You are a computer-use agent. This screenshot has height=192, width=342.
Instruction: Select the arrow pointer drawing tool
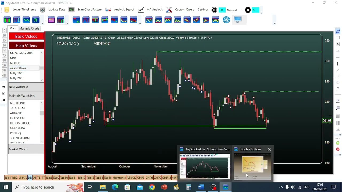338,32
